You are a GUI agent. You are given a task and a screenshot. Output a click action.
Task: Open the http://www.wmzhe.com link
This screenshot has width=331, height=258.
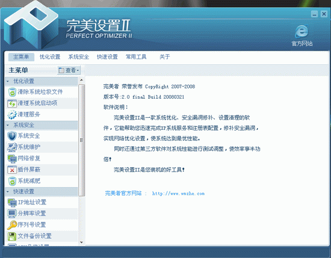pos(178,194)
